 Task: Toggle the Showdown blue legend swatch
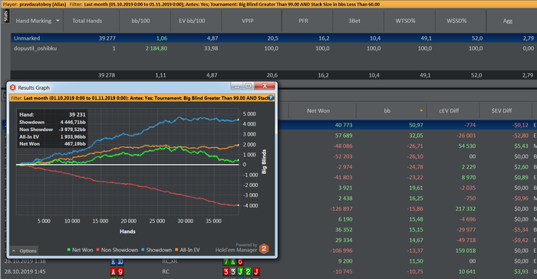143,250
